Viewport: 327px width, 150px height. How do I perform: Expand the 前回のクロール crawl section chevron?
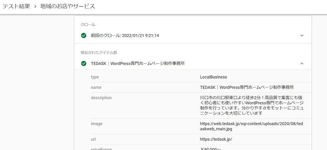click(302, 36)
